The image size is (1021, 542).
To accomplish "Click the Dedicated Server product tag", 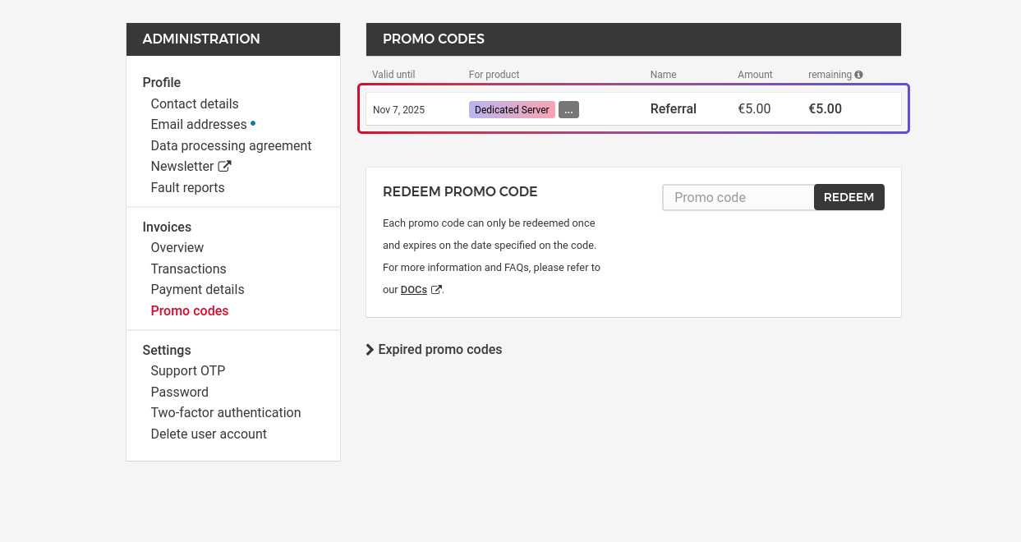I will pos(512,109).
